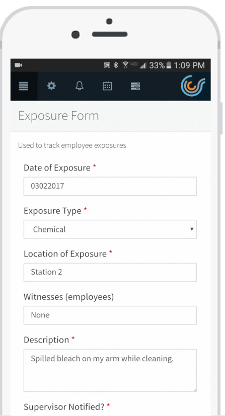225x416 pixels.
Task: Tap the 1:09 PM clock
Action: click(x=189, y=65)
